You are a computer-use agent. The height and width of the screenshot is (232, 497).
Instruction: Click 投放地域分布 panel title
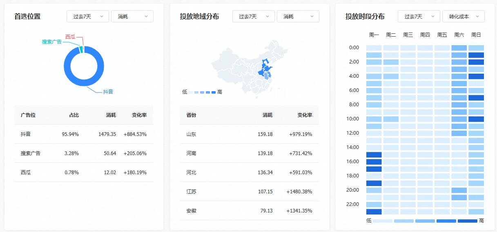[200, 16]
